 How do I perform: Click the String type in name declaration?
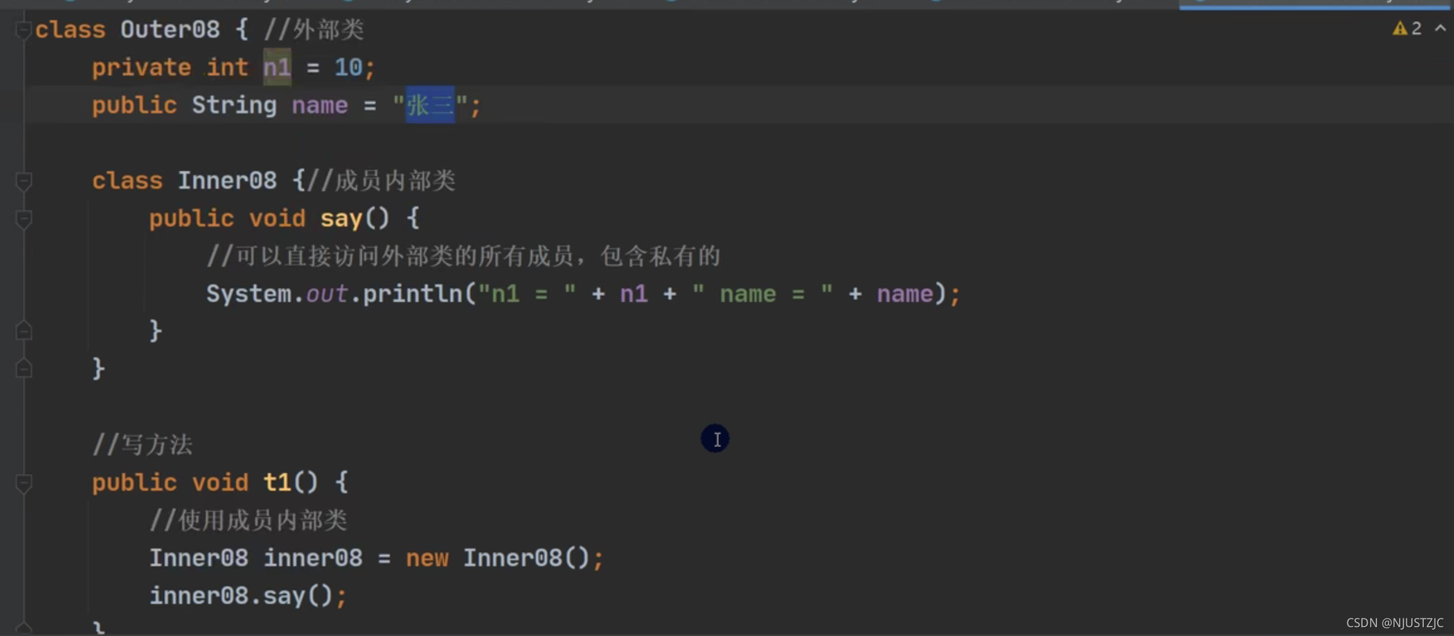(x=234, y=105)
